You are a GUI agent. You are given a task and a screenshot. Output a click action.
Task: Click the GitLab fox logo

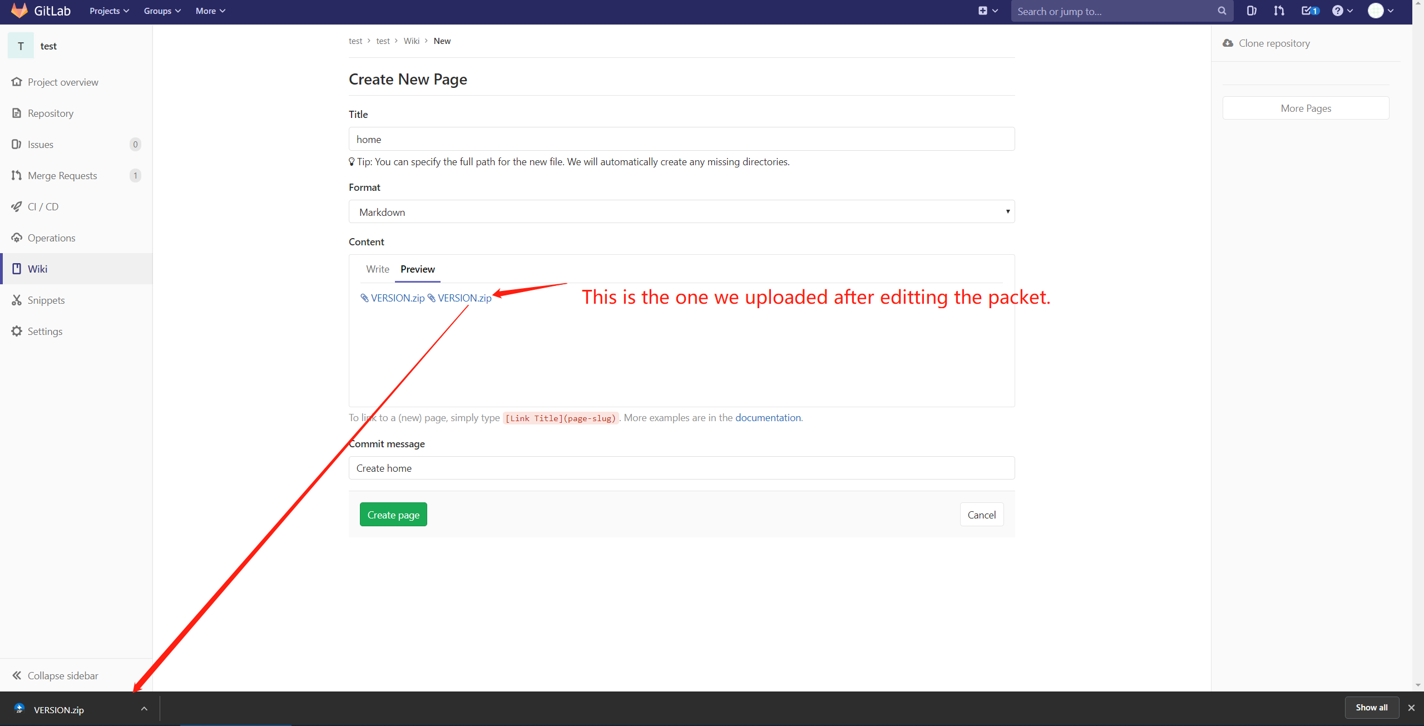(x=19, y=11)
